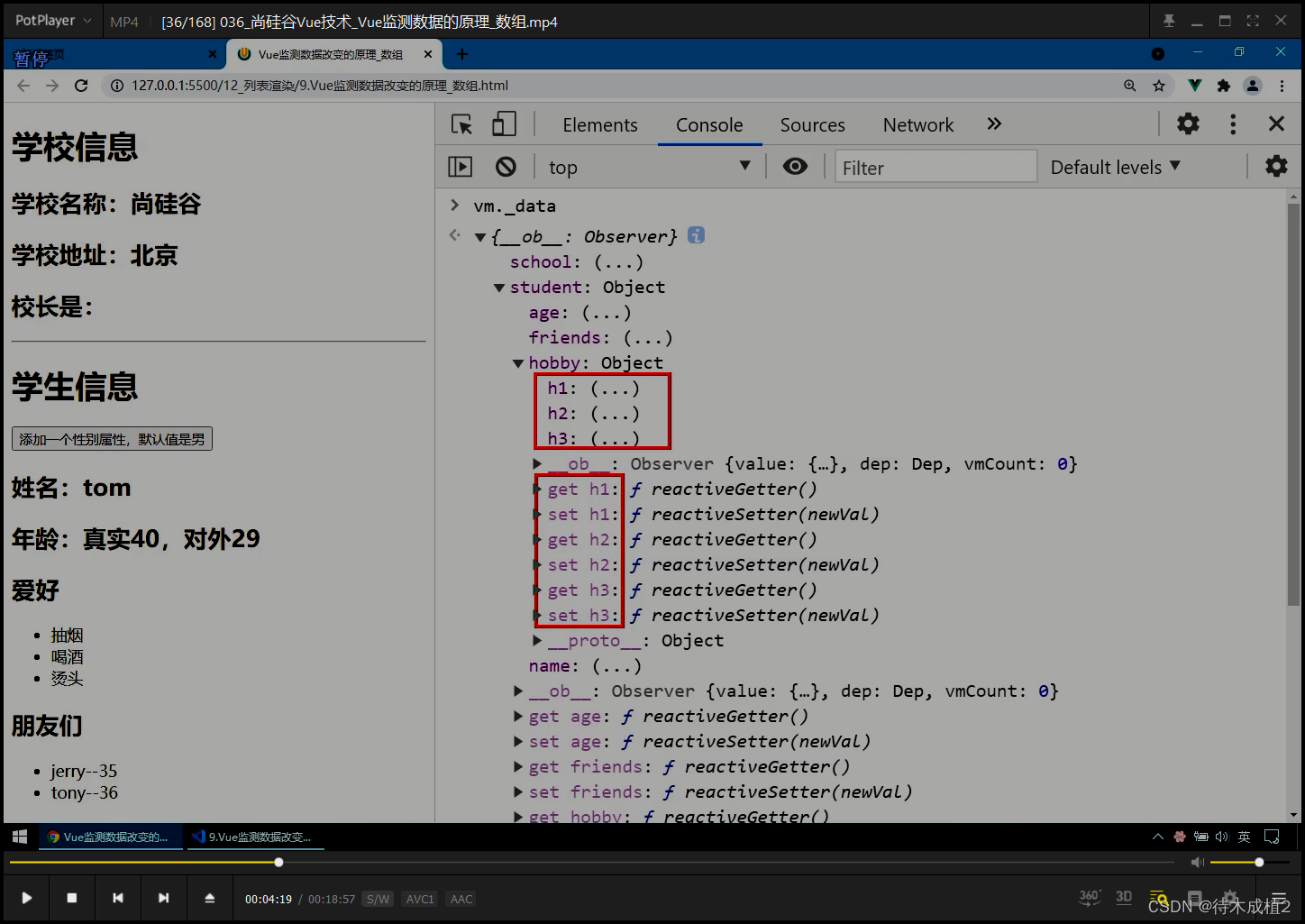Mute PotPlayer with the speaker icon

pyautogui.click(x=1197, y=863)
